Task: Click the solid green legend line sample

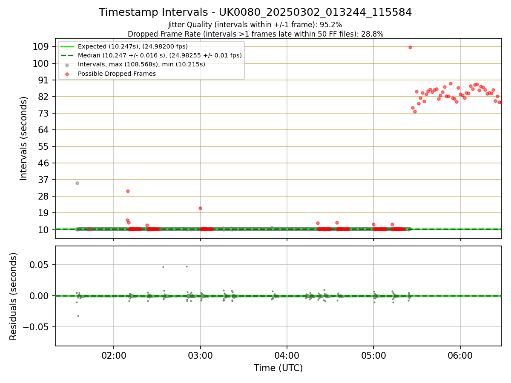Action: tap(67, 46)
